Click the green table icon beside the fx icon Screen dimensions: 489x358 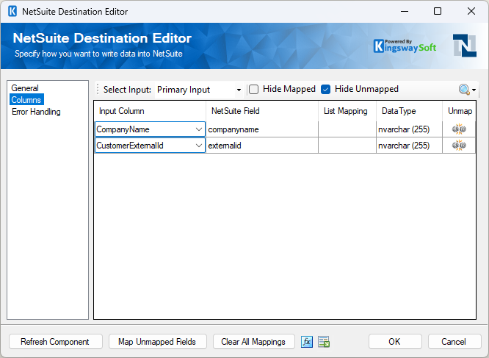coord(324,341)
